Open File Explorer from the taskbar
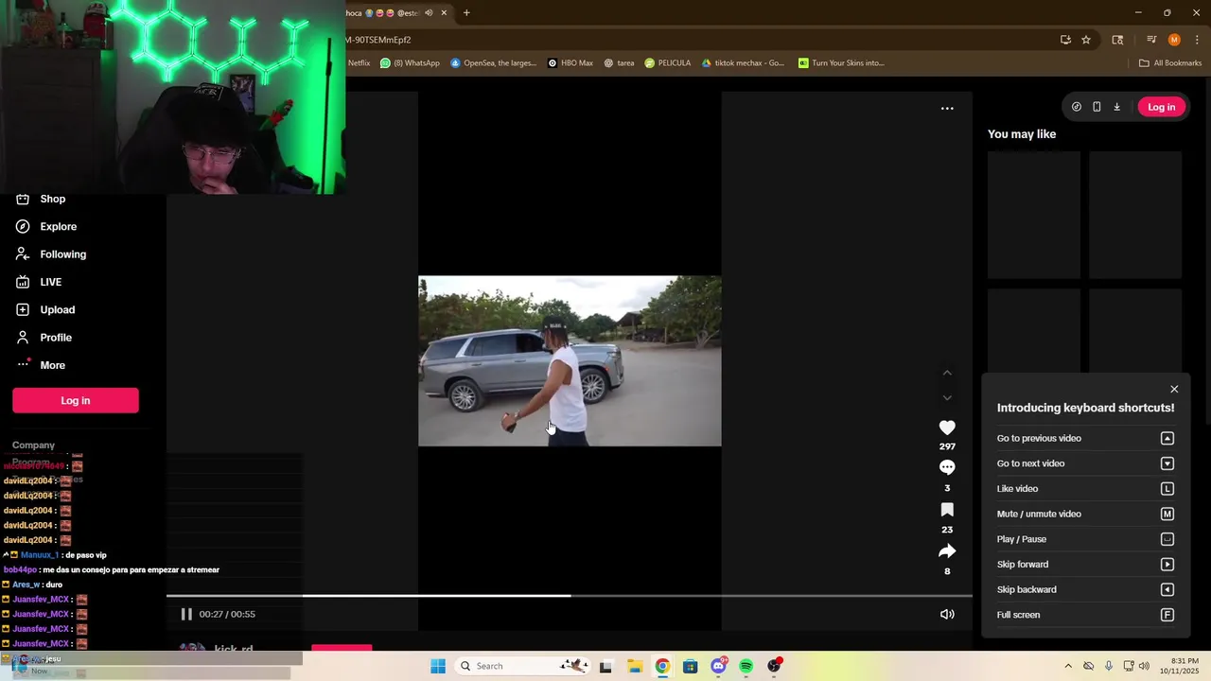This screenshot has height=681, width=1211. (634, 666)
